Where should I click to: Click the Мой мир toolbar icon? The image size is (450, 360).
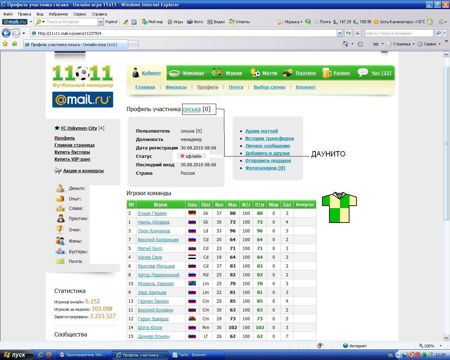pos(144,22)
